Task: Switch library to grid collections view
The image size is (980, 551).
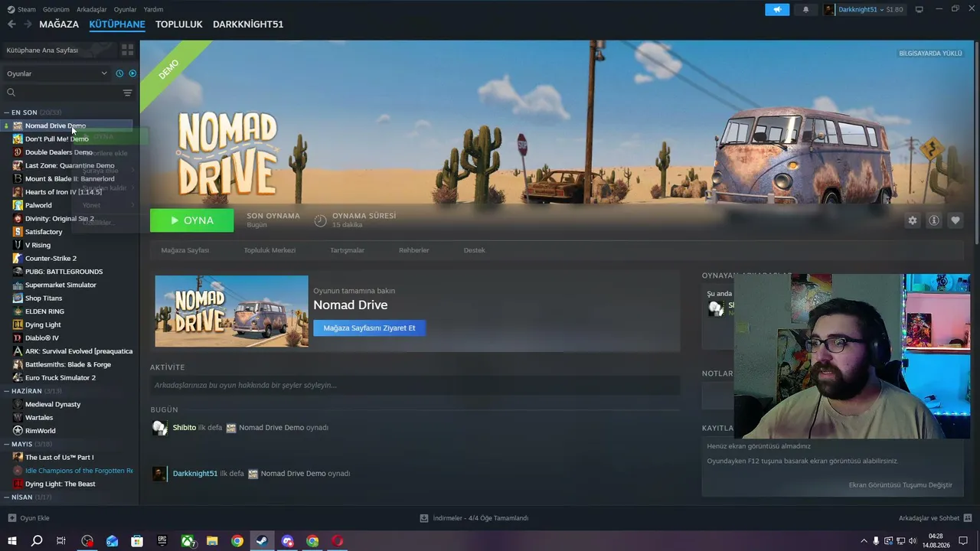Action: [127, 50]
